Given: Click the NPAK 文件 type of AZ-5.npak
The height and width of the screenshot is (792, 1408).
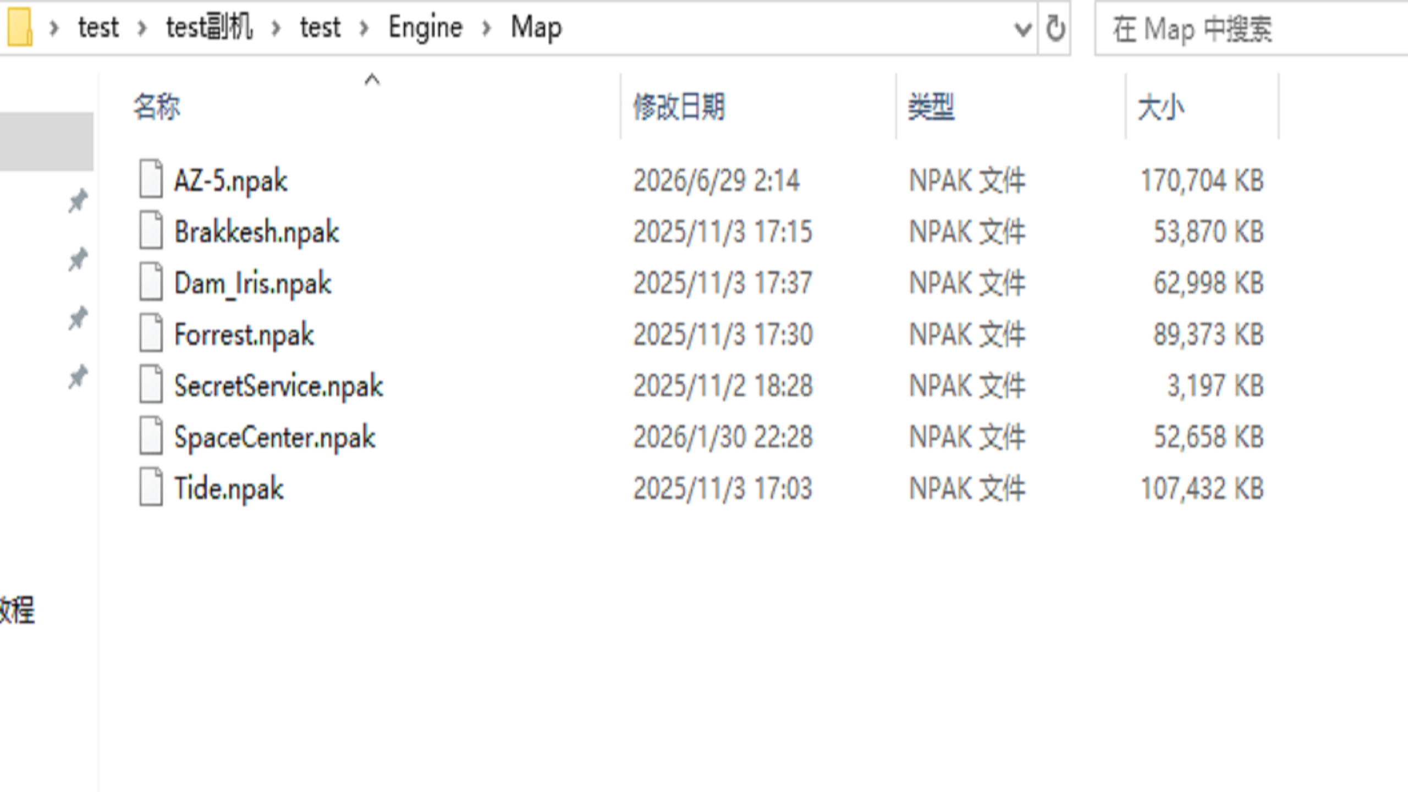Looking at the screenshot, I should point(967,180).
